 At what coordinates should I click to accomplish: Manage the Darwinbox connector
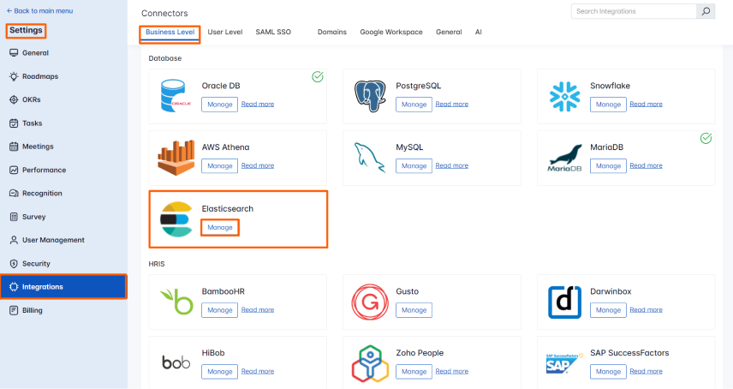tap(608, 310)
